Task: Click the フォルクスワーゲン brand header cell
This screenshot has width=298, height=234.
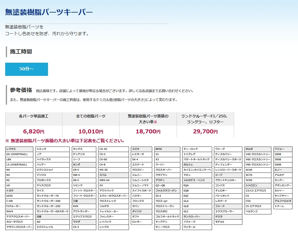Action: (x=167, y=191)
